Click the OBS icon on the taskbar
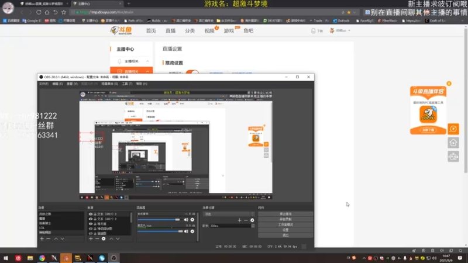This screenshot has height=263, width=468. (113, 258)
